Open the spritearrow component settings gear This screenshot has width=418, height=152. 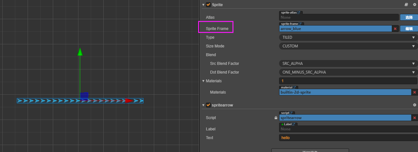point(414,105)
